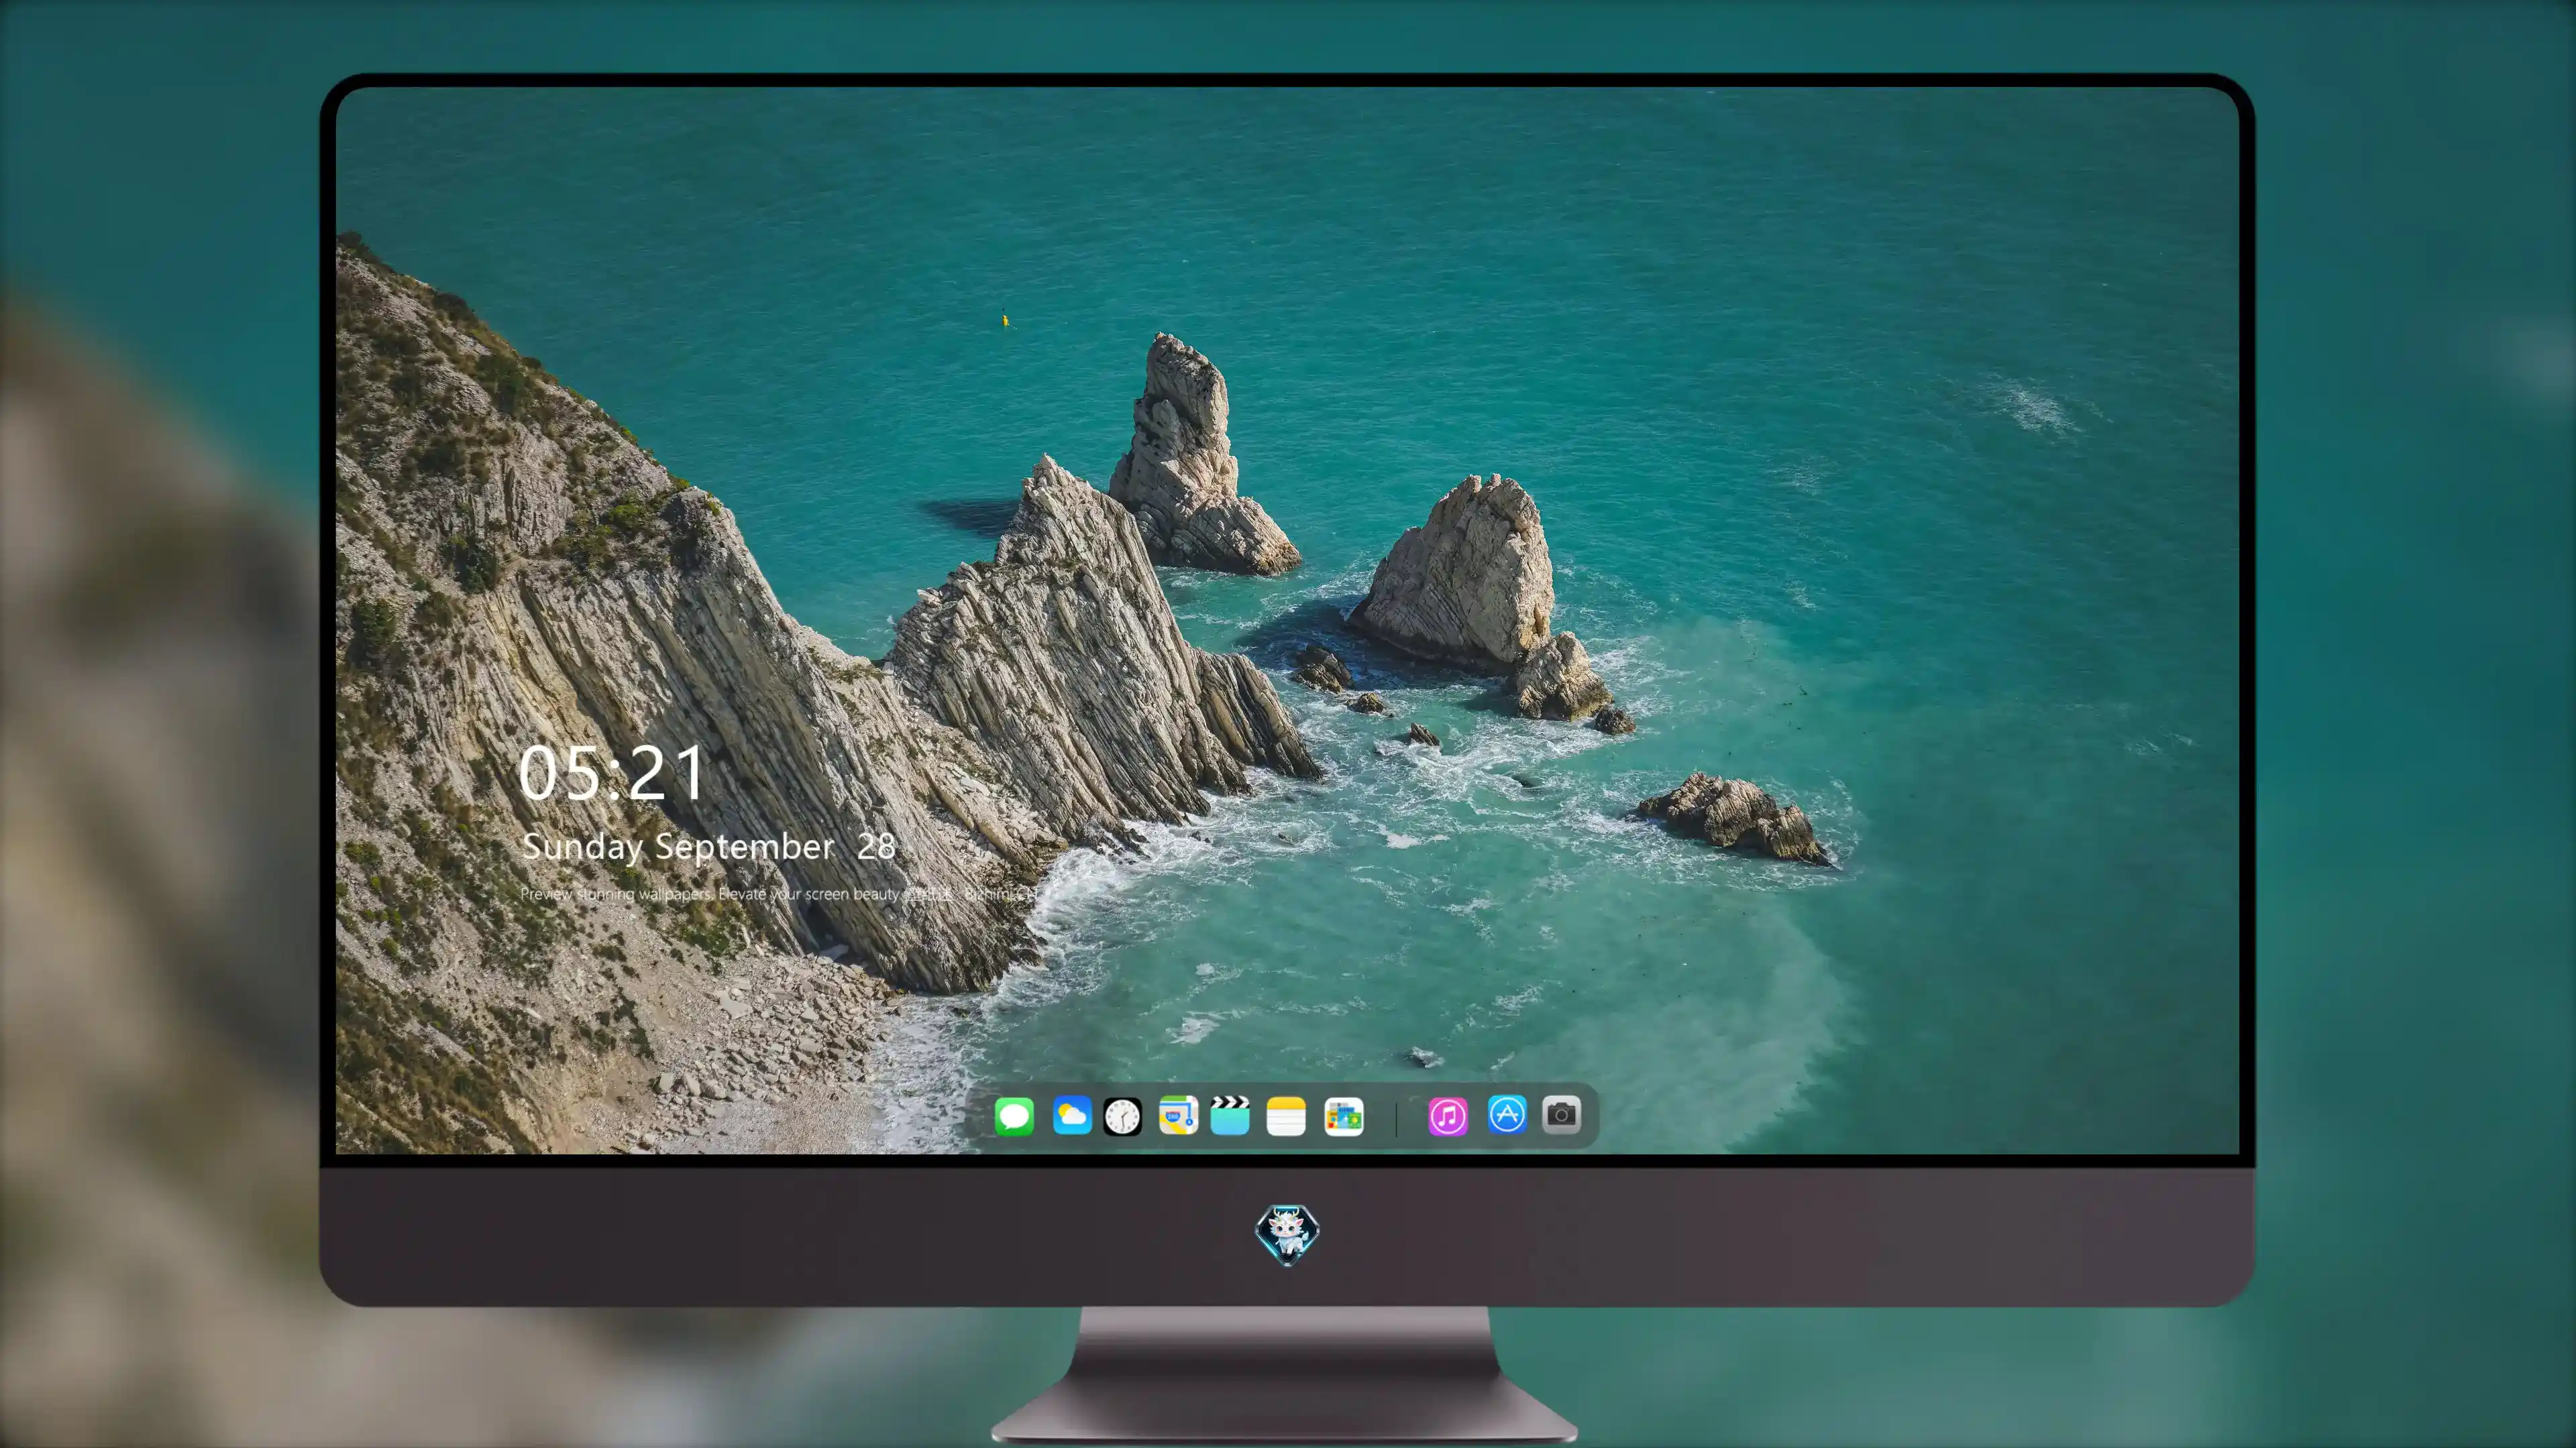
Task: Launch the Maps app from the dock
Action: click(1178, 1115)
